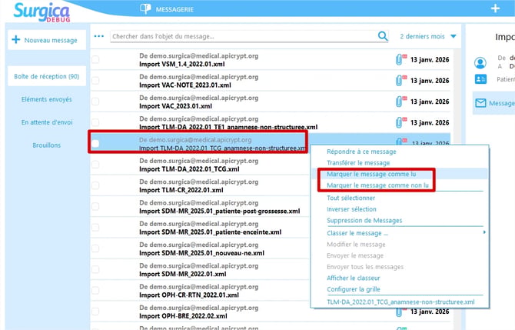
Task: Click attachment icon for Import OPH-BRE_2022.02.xml
Action: tap(399, 312)
